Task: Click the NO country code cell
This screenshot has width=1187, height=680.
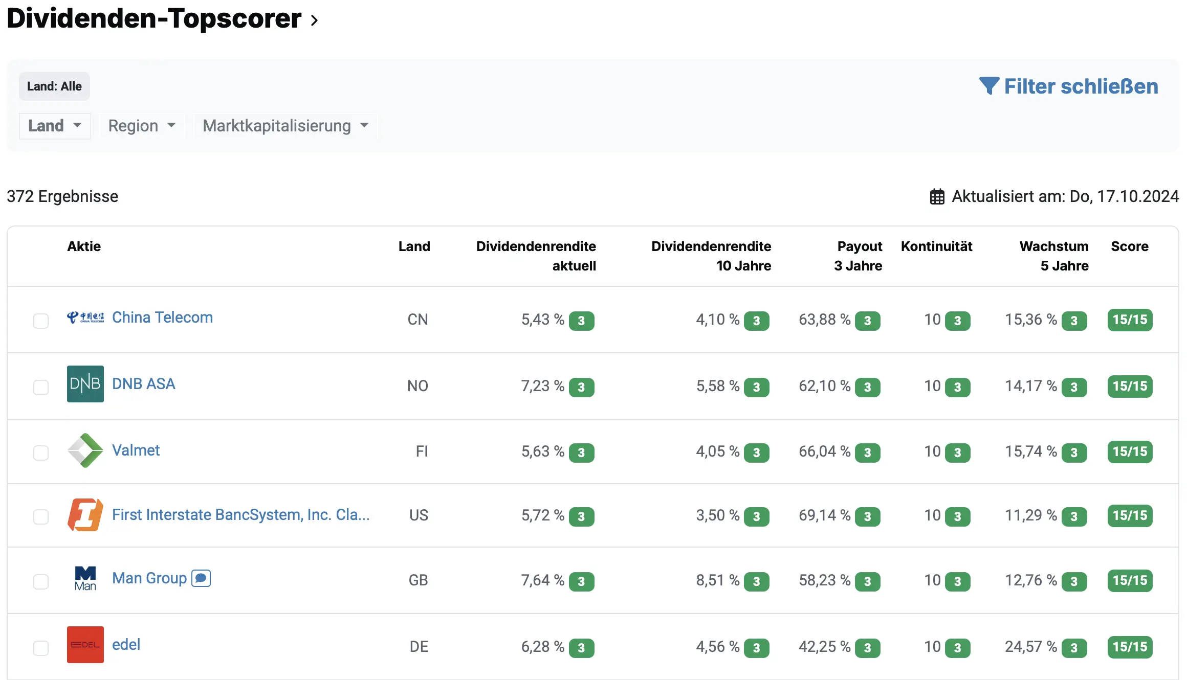Action: [x=417, y=387]
